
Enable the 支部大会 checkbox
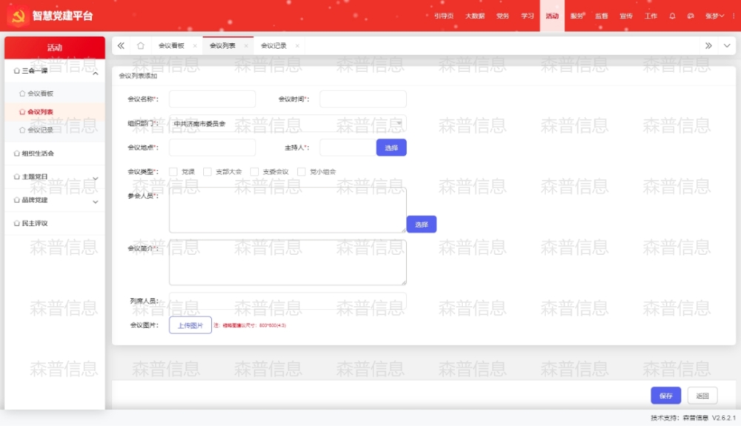pos(207,172)
